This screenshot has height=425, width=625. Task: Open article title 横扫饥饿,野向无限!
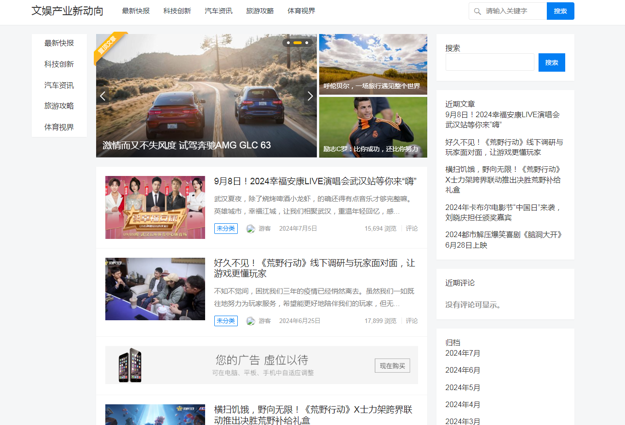[313, 415]
